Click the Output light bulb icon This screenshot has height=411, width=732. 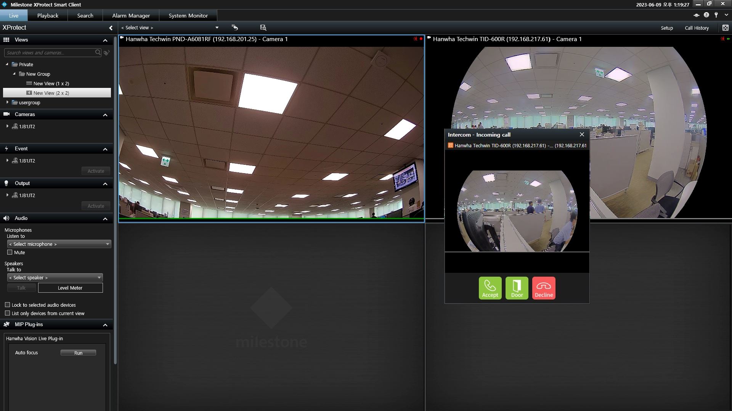[x=6, y=183]
